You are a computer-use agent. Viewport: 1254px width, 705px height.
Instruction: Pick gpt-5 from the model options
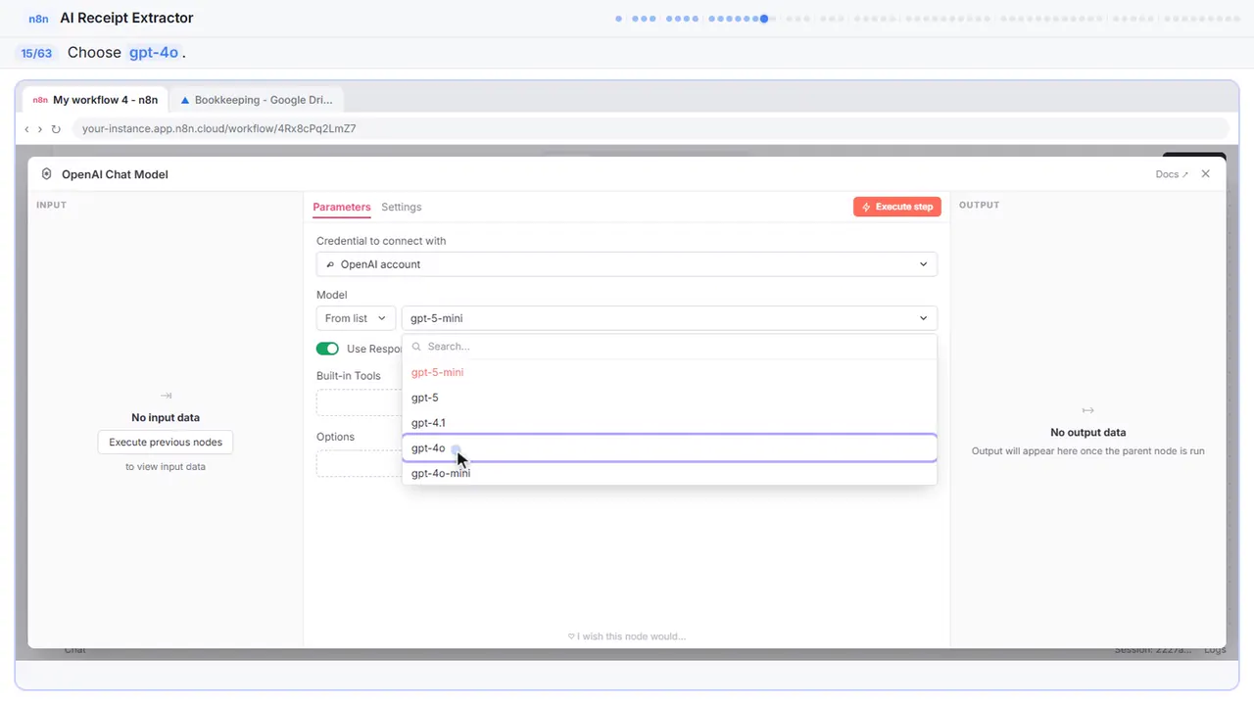pos(669,398)
